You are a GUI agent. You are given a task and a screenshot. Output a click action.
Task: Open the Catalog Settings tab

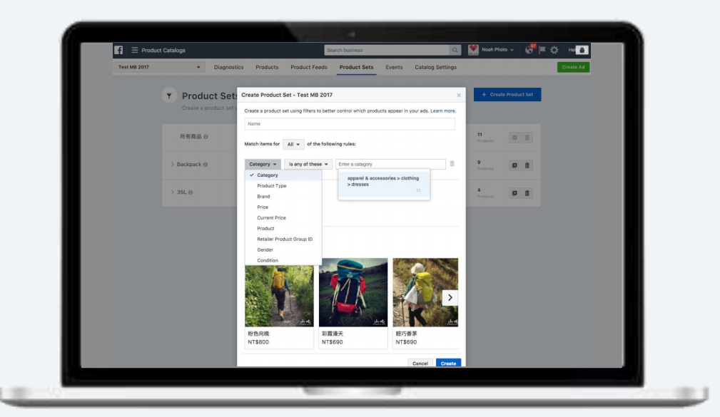(x=436, y=67)
